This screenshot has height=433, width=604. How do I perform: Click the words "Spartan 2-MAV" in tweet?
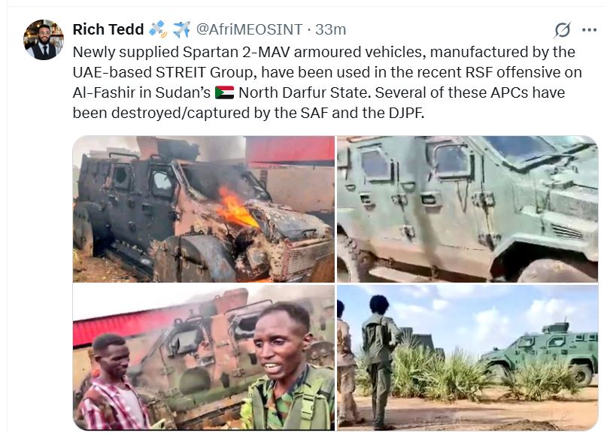click(x=236, y=52)
